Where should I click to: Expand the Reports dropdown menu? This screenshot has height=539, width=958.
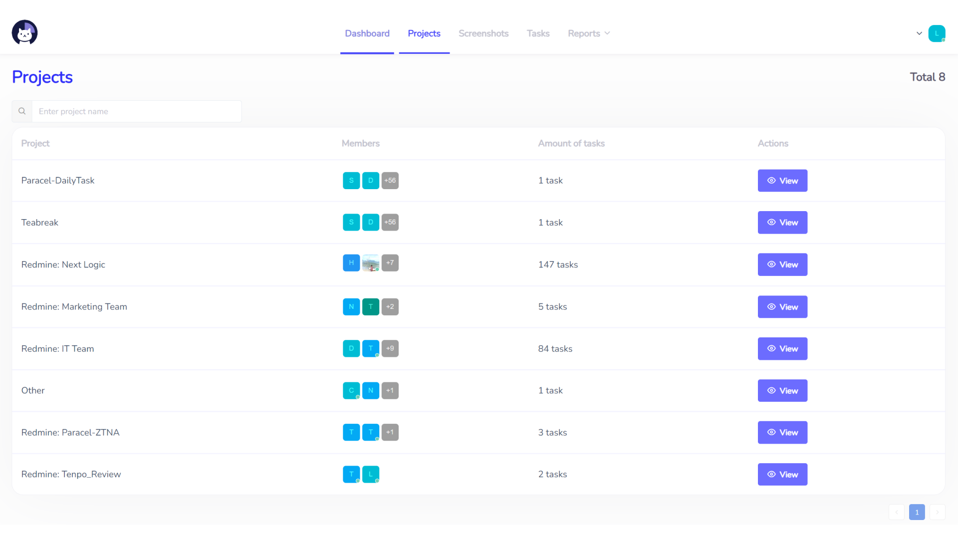pyautogui.click(x=589, y=33)
